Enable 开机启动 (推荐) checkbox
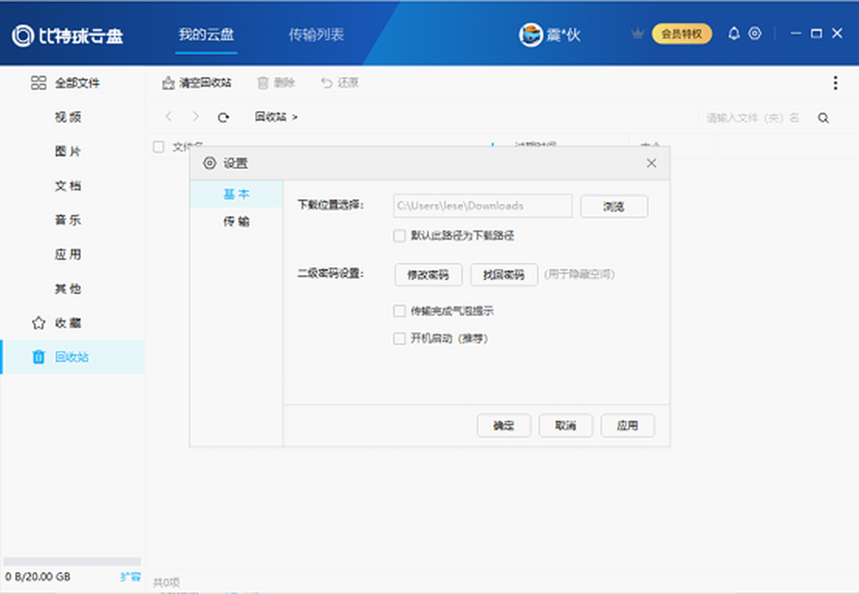The width and height of the screenshot is (859, 594). click(399, 339)
